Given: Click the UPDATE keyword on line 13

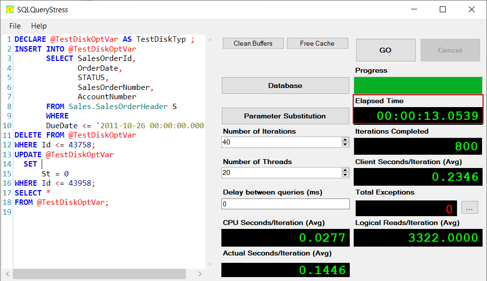Looking at the screenshot, I should [x=28, y=154].
